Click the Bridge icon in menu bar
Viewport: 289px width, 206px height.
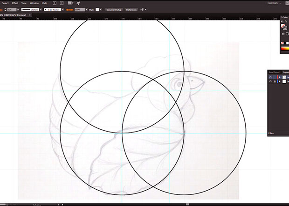point(54,3)
